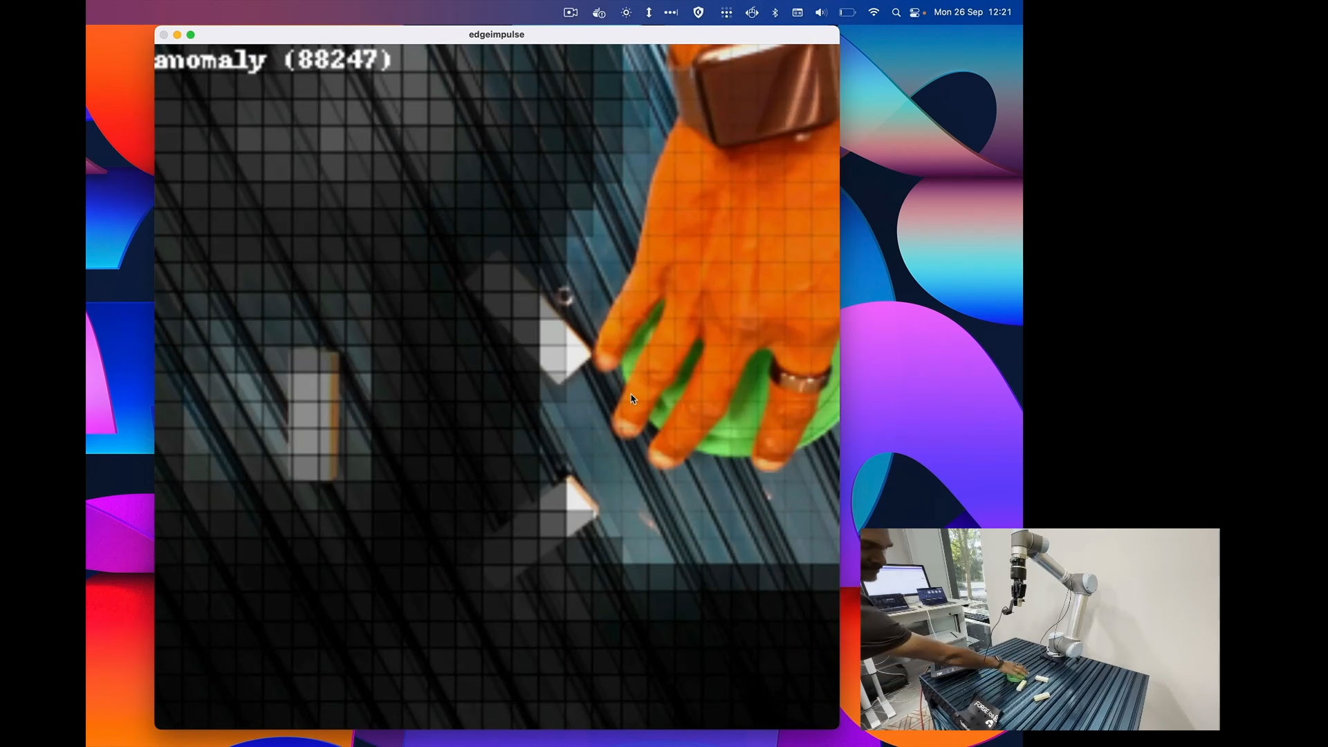Viewport: 1328px width, 747px height.
Task: Click the brightness sun menu bar icon
Action: 626,12
